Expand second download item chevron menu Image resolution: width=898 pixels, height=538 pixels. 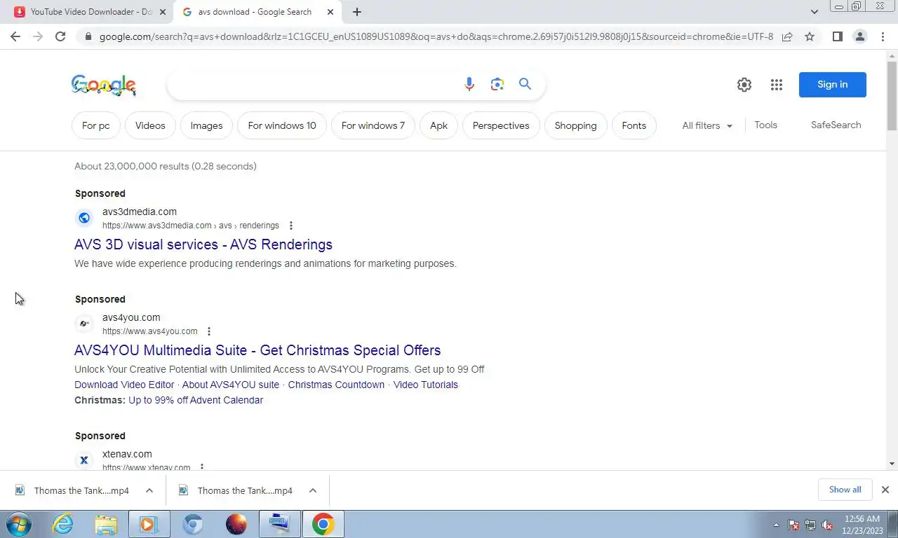[313, 490]
